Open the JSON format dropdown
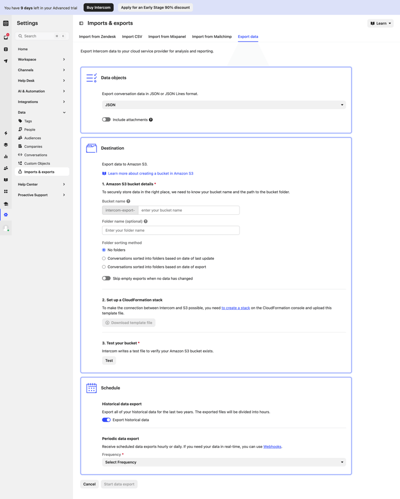This screenshot has width=400, height=499. pos(223,105)
